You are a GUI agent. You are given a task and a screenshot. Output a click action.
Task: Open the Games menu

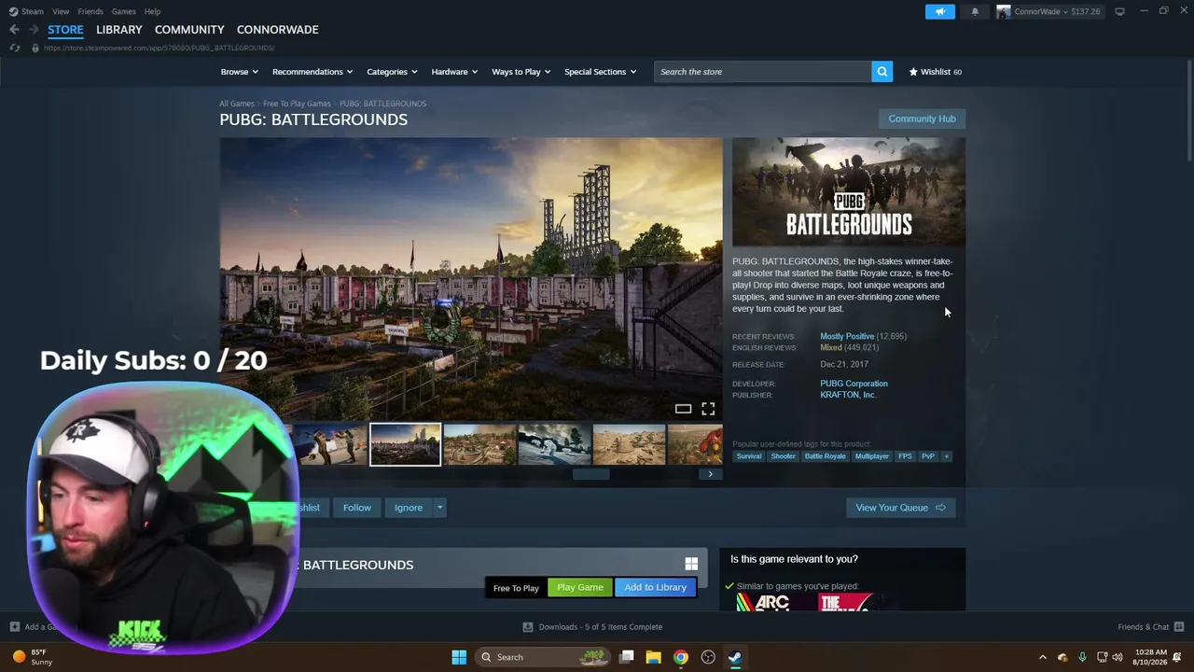tap(123, 11)
